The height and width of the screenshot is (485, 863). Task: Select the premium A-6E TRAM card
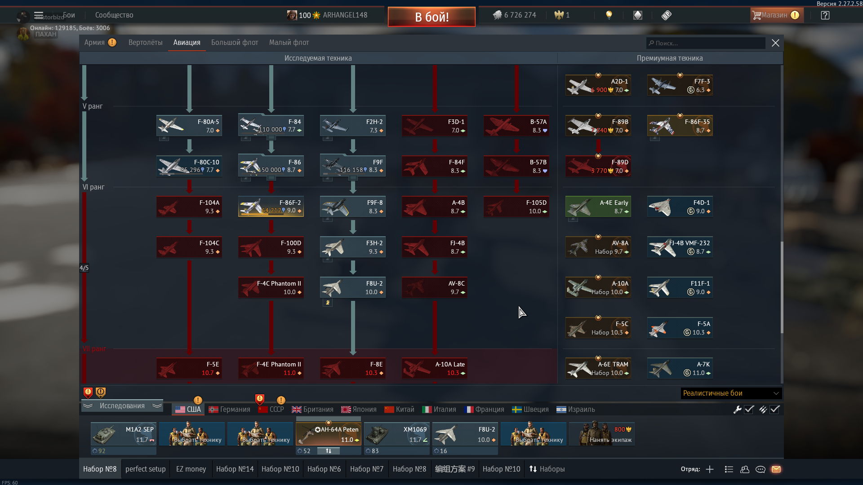pyautogui.click(x=598, y=368)
